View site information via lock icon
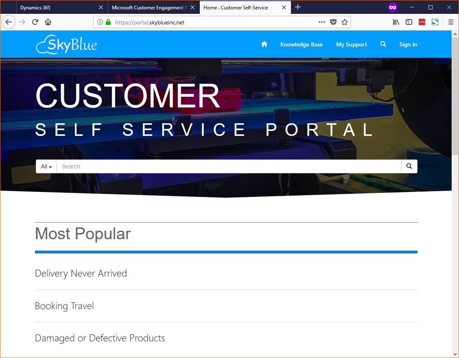Image resolution: width=459 pixels, height=358 pixels. tap(108, 22)
